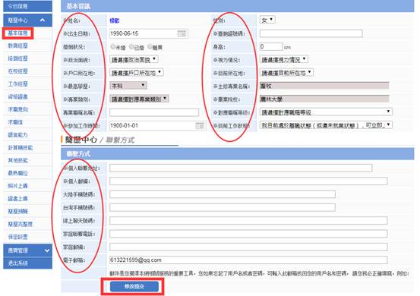The height and width of the screenshot is (296, 420).
Task: Select 未婚 marital status radio
Action: 113,47
